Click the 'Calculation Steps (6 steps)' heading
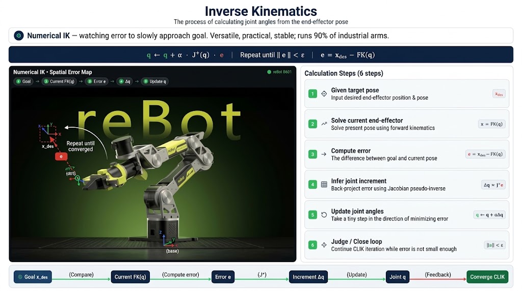The image size is (522, 291). 344,73
